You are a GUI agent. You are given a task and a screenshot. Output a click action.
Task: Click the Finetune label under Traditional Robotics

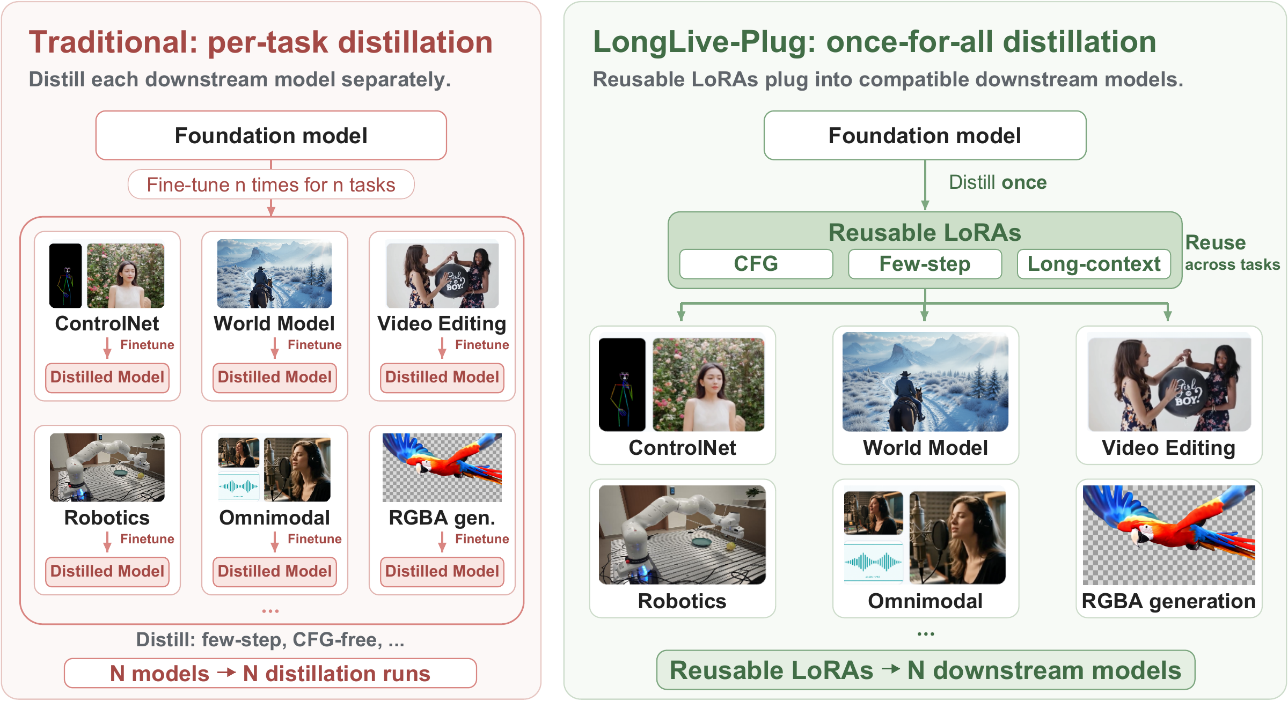click(x=147, y=539)
